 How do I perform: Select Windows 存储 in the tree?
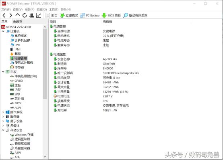coord(22,135)
